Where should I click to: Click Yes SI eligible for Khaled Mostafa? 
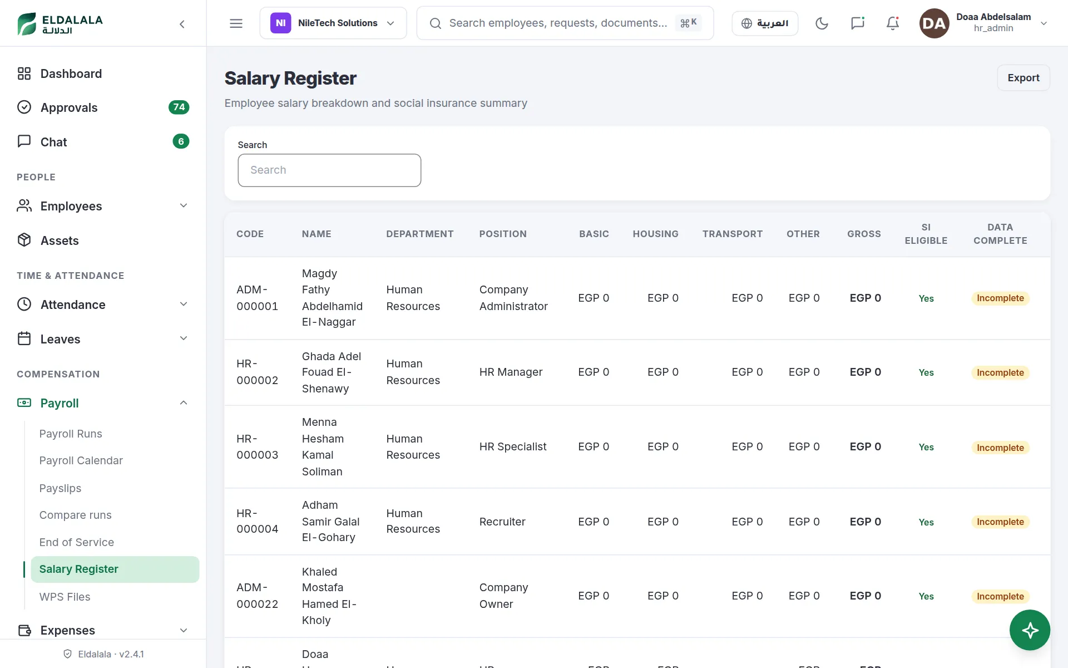point(926,596)
